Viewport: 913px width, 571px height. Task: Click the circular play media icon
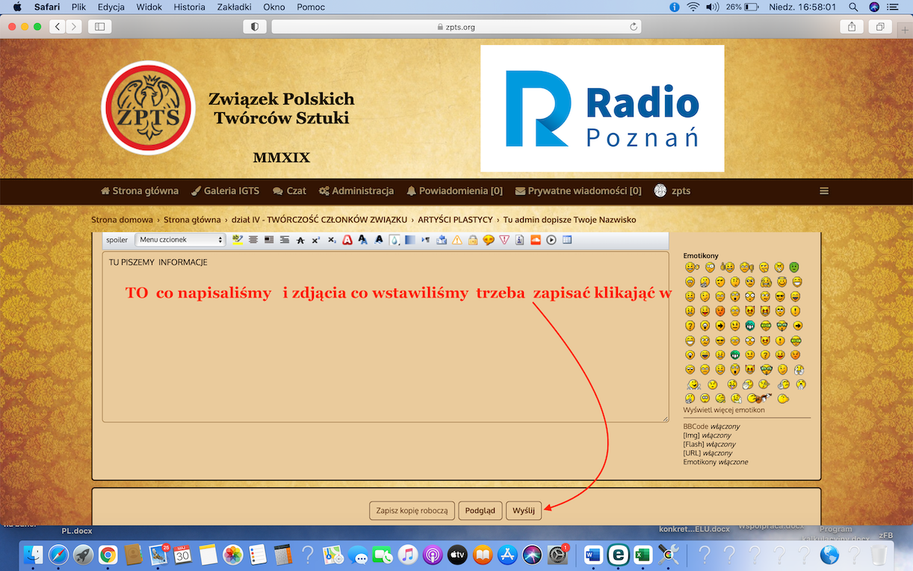(551, 241)
